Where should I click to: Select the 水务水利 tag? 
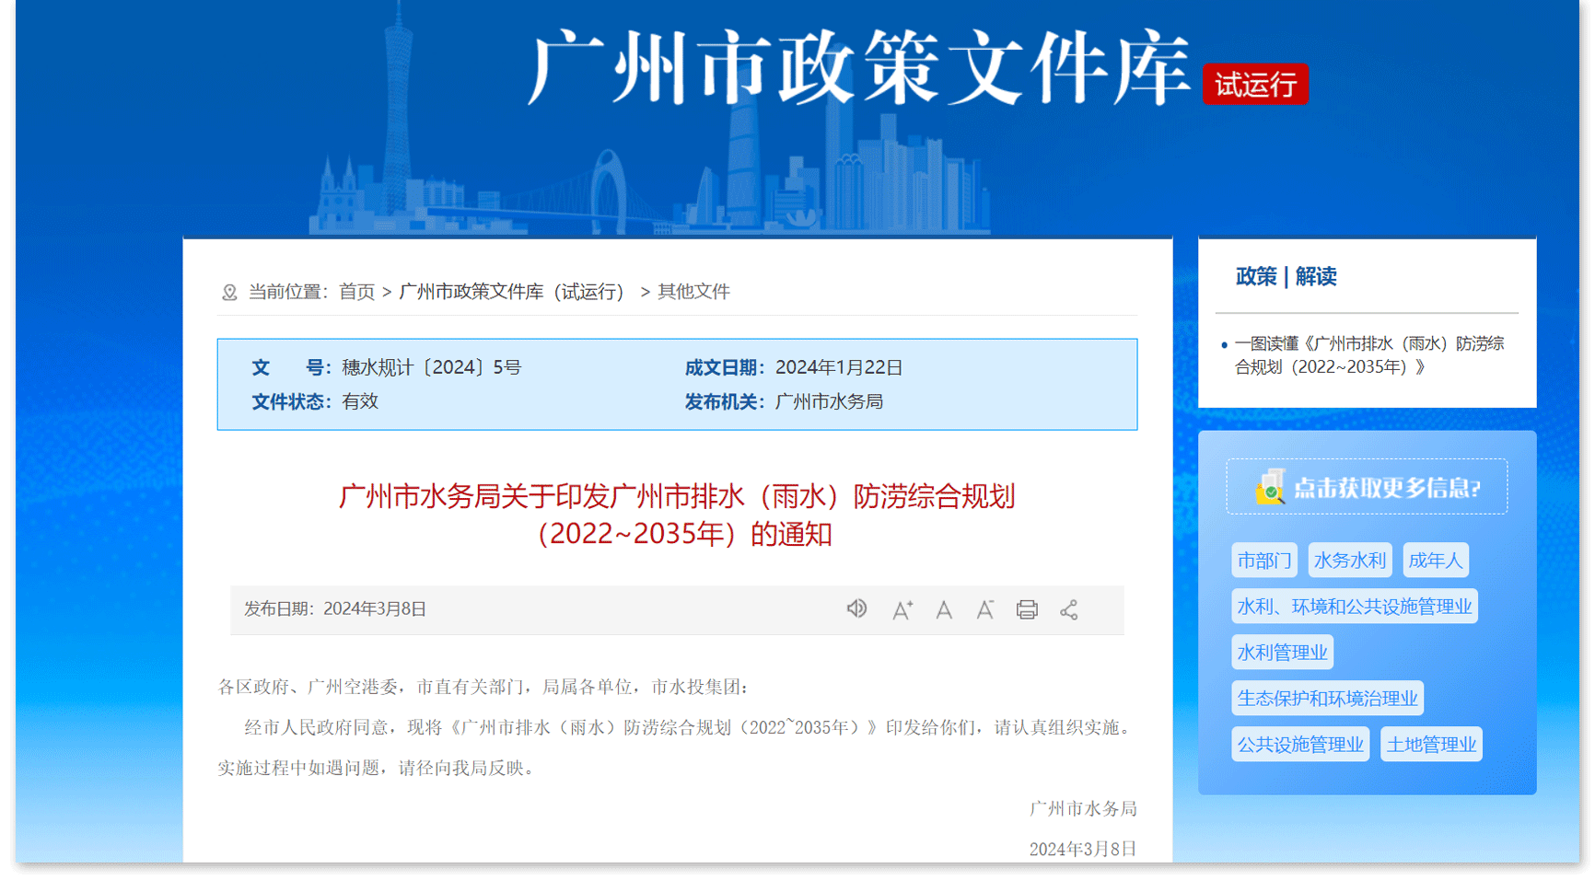pyautogui.click(x=1349, y=560)
